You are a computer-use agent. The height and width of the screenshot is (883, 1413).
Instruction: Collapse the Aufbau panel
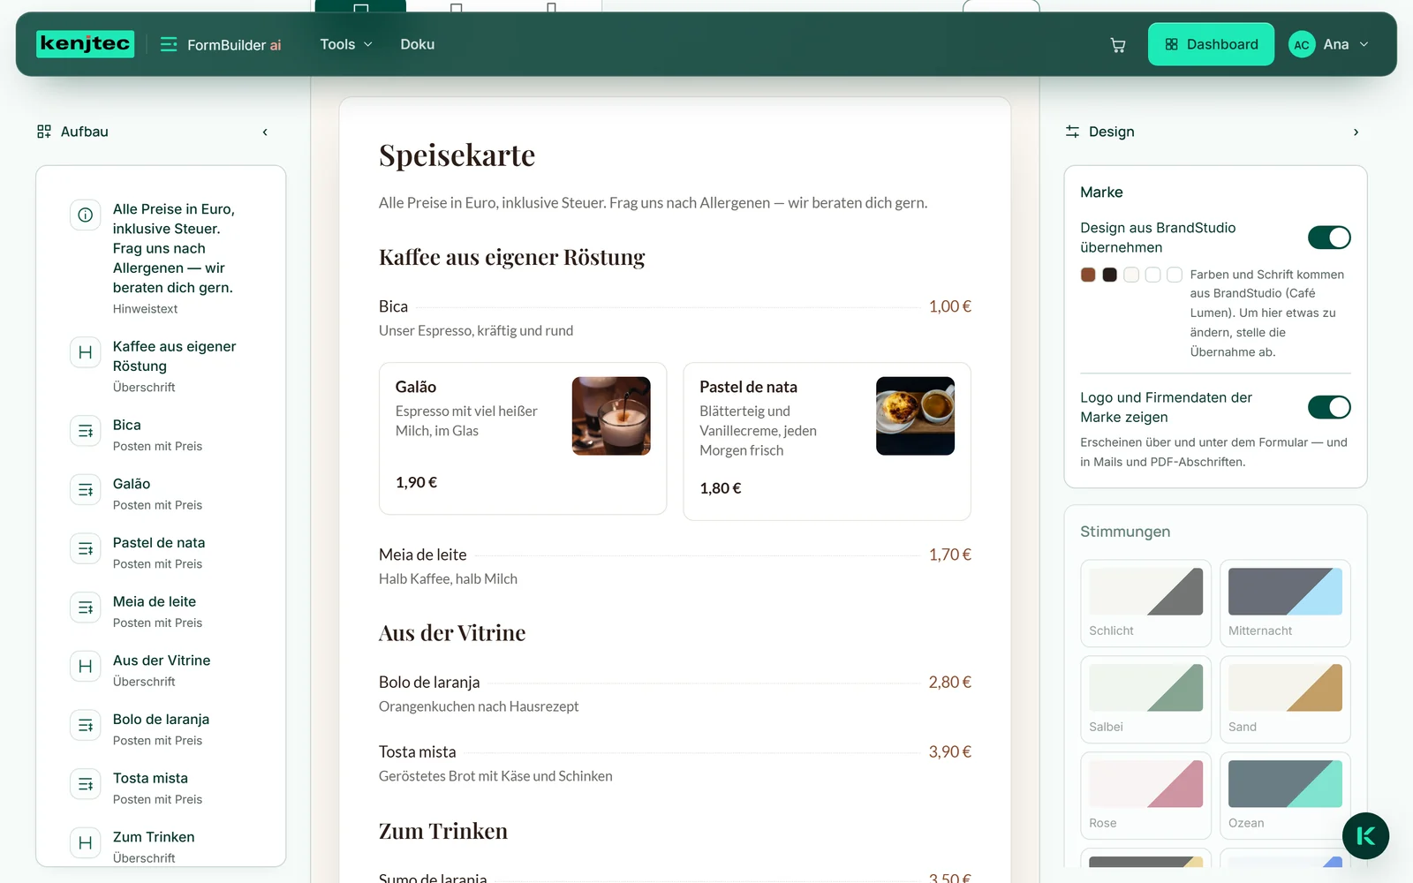click(x=265, y=132)
